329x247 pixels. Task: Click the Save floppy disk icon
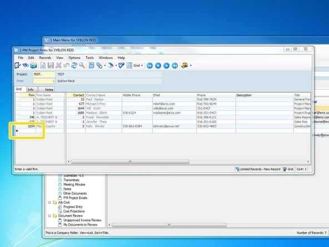coord(51,66)
